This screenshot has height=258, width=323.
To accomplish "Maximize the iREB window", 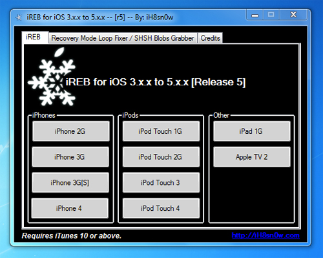I will point(271,15).
